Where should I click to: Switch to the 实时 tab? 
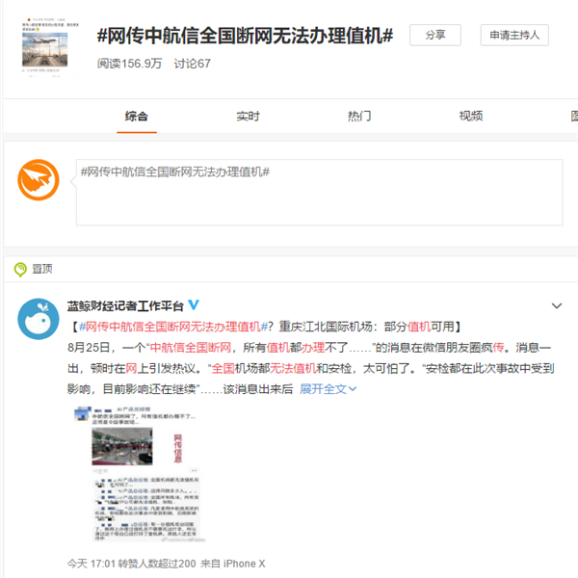[x=248, y=117]
